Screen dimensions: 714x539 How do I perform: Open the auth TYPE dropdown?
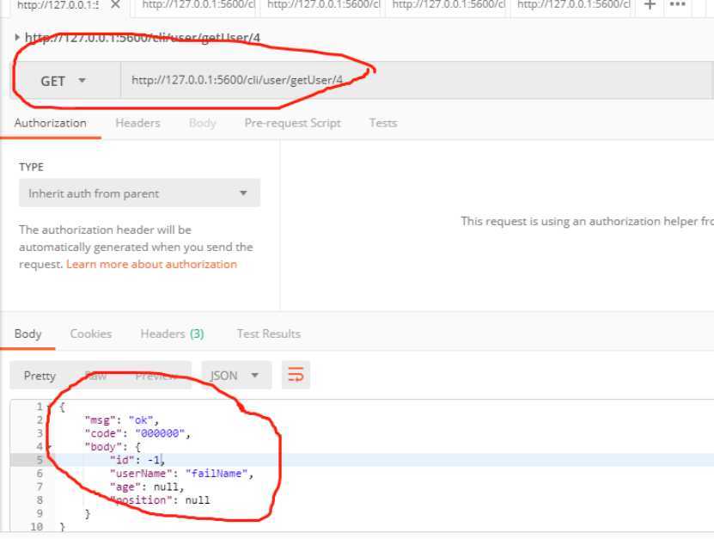pos(139,193)
